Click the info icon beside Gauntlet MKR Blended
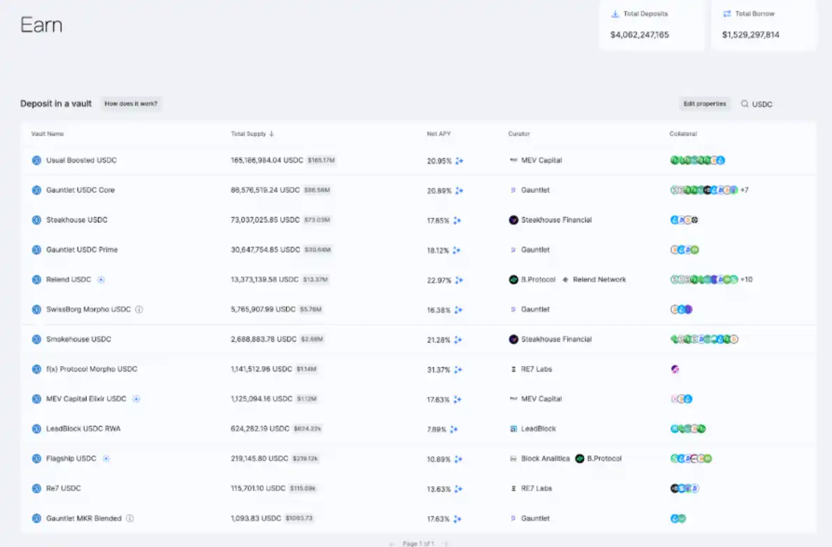The height and width of the screenshot is (547, 832). tap(130, 518)
